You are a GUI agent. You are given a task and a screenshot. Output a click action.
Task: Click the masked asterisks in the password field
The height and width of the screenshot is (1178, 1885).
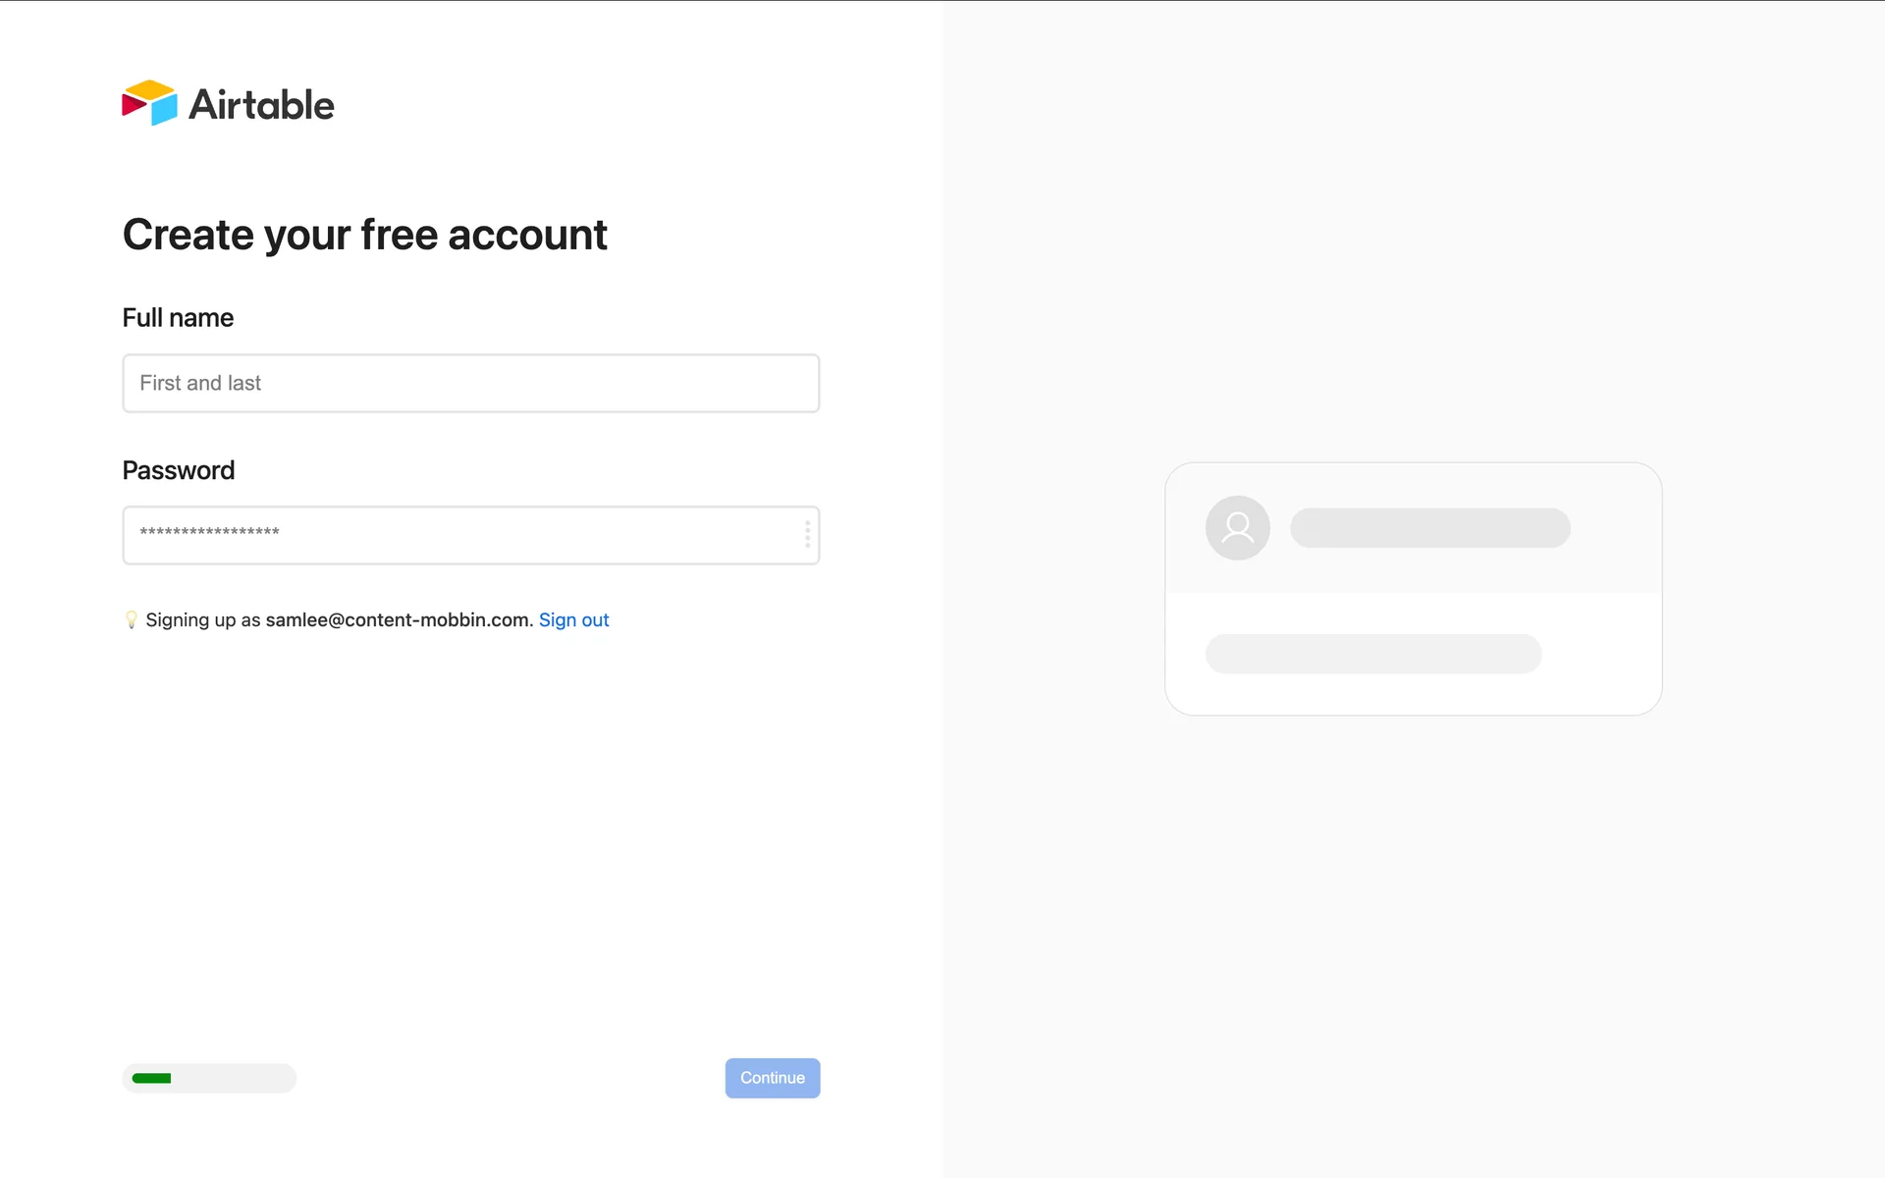tap(209, 532)
